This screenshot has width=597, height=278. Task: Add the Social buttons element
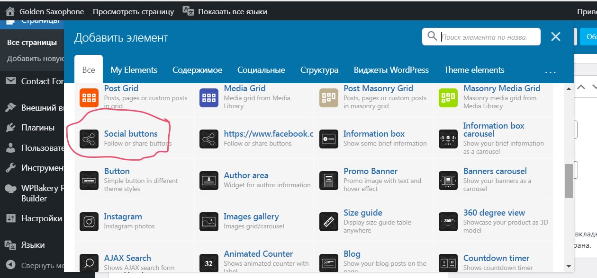pyautogui.click(x=134, y=139)
